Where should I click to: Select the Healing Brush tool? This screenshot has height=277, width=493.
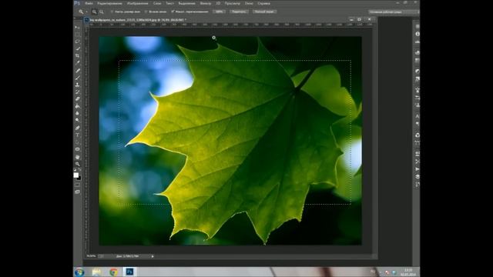tap(77, 70)
